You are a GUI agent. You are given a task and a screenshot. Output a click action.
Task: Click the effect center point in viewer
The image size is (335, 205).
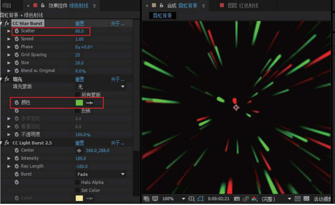point(236,107)
